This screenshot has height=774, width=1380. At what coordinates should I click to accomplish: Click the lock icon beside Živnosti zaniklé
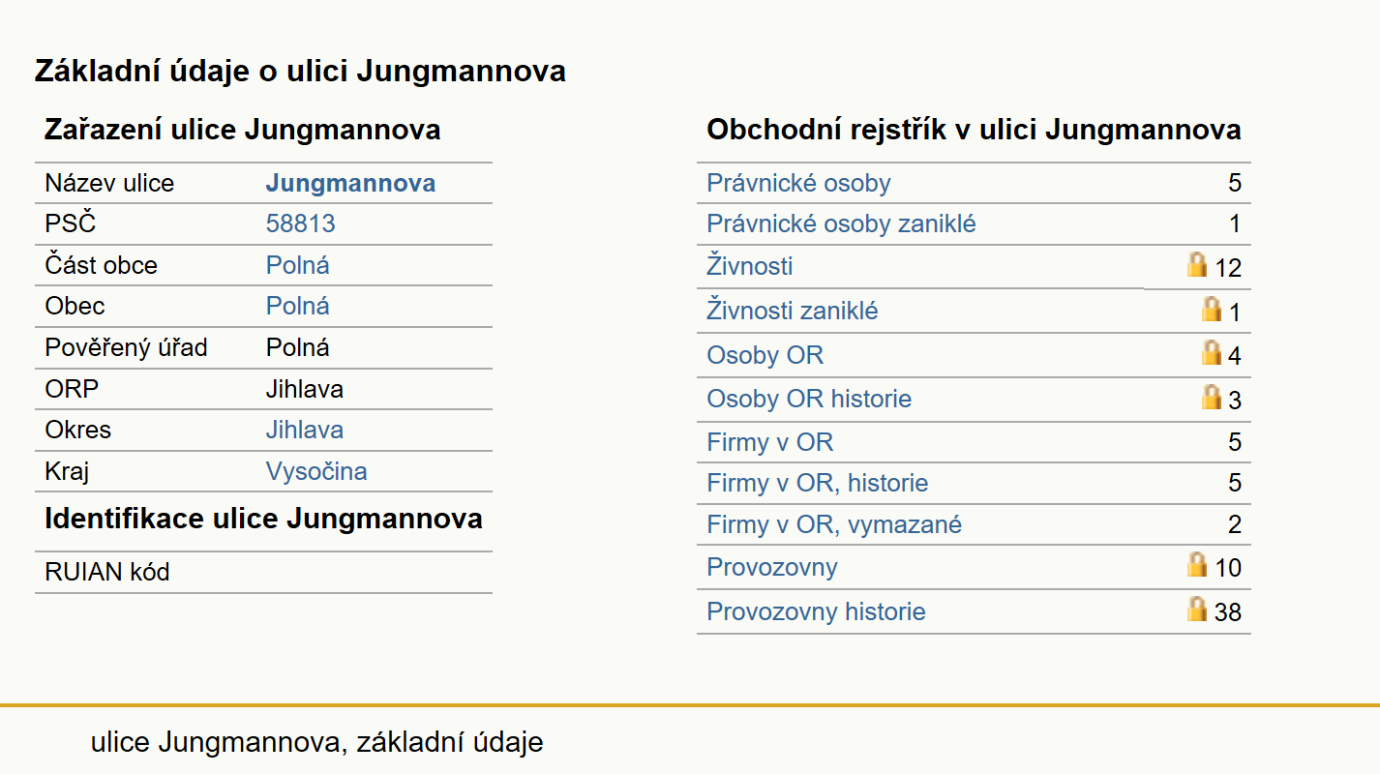[x=1211, y=309]
